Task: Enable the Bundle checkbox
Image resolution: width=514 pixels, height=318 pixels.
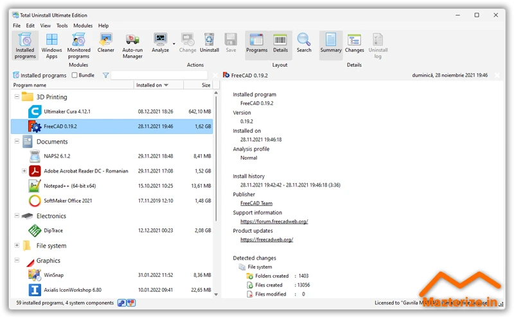Action: [x=75, y=75]
